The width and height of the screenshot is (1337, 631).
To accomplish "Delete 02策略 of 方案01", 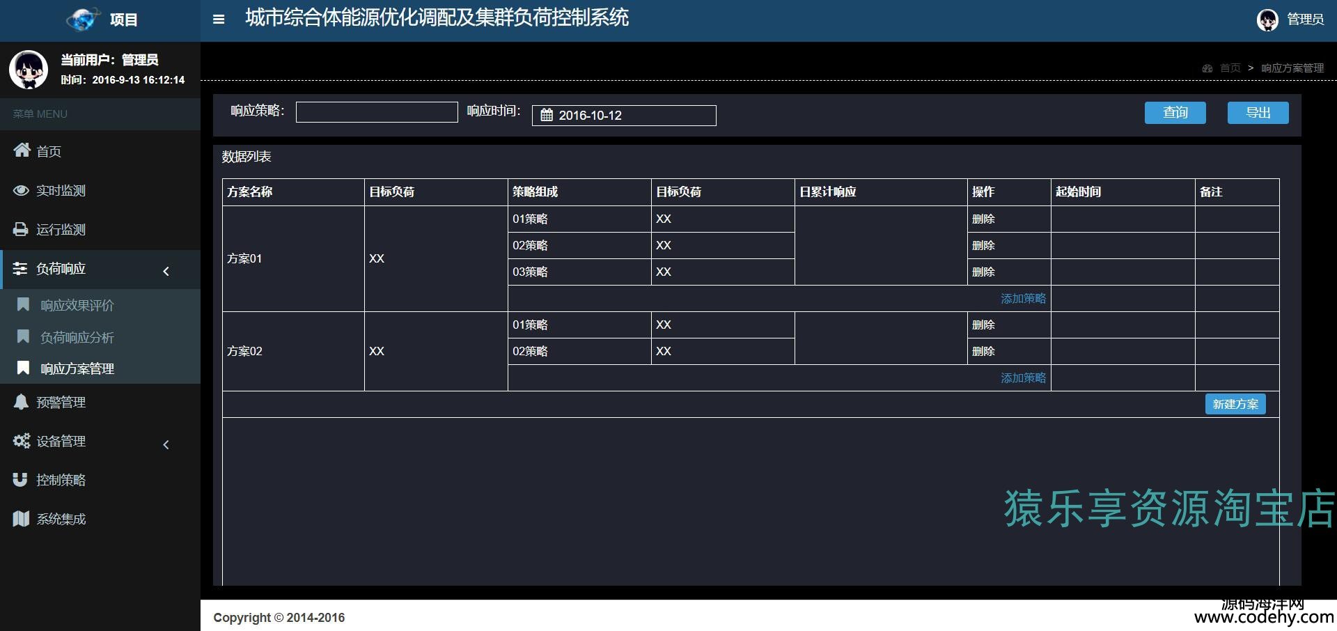I will [983, 245].
